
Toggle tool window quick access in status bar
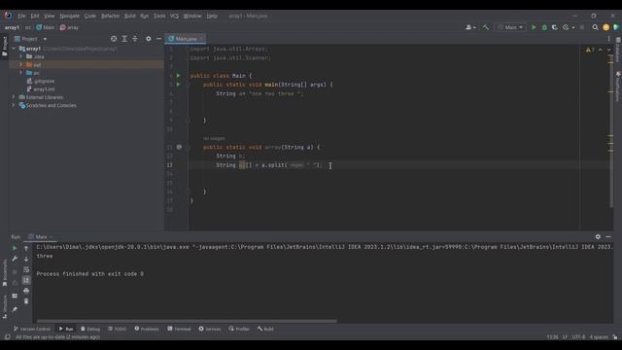pos(7,337)
